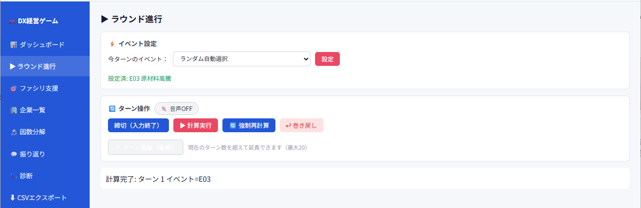Click the 診断 stethoscope icon
The image size is (641, 208).
[13, 176]
